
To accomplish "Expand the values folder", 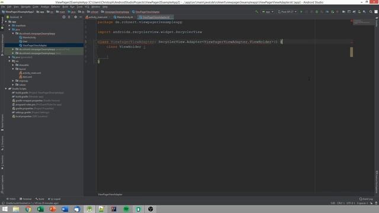I will point(13,85).
